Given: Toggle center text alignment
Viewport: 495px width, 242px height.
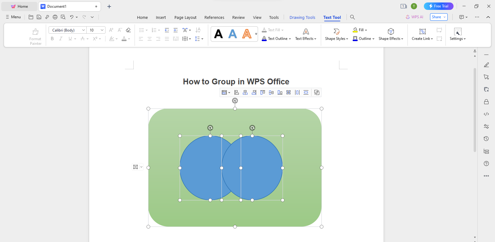Looking at the screenshot, I should coord(149,39).
